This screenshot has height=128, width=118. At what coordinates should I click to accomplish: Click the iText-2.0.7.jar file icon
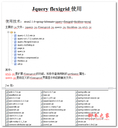tap(42, 92)
